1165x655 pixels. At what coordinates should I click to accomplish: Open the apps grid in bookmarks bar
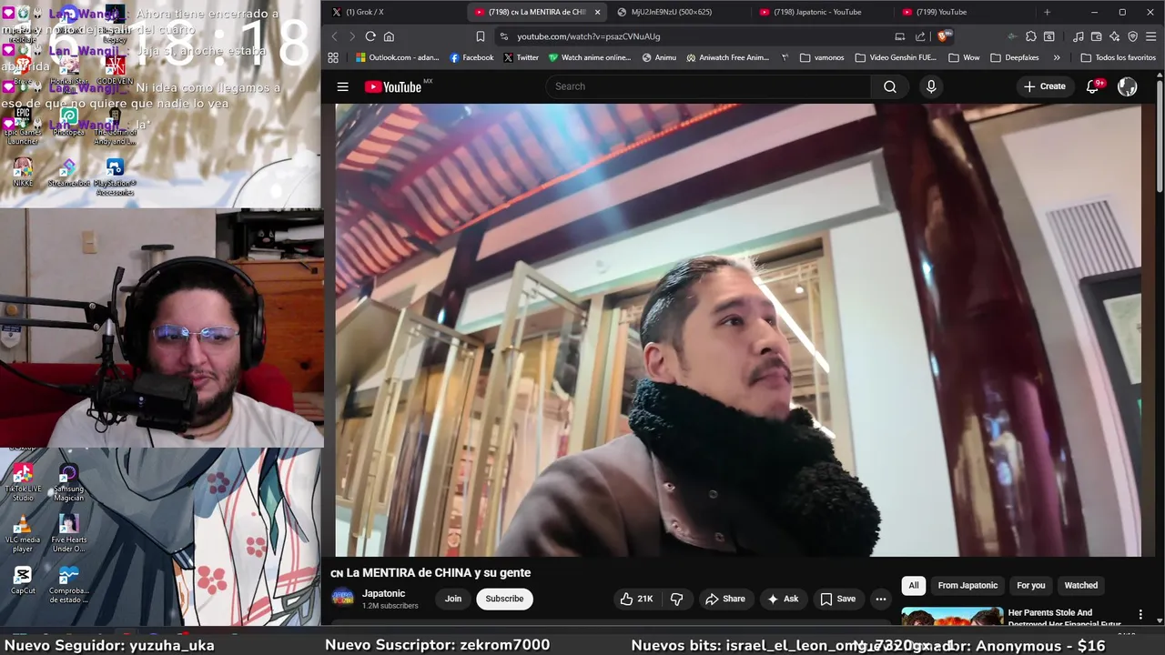tap(333, 57)
